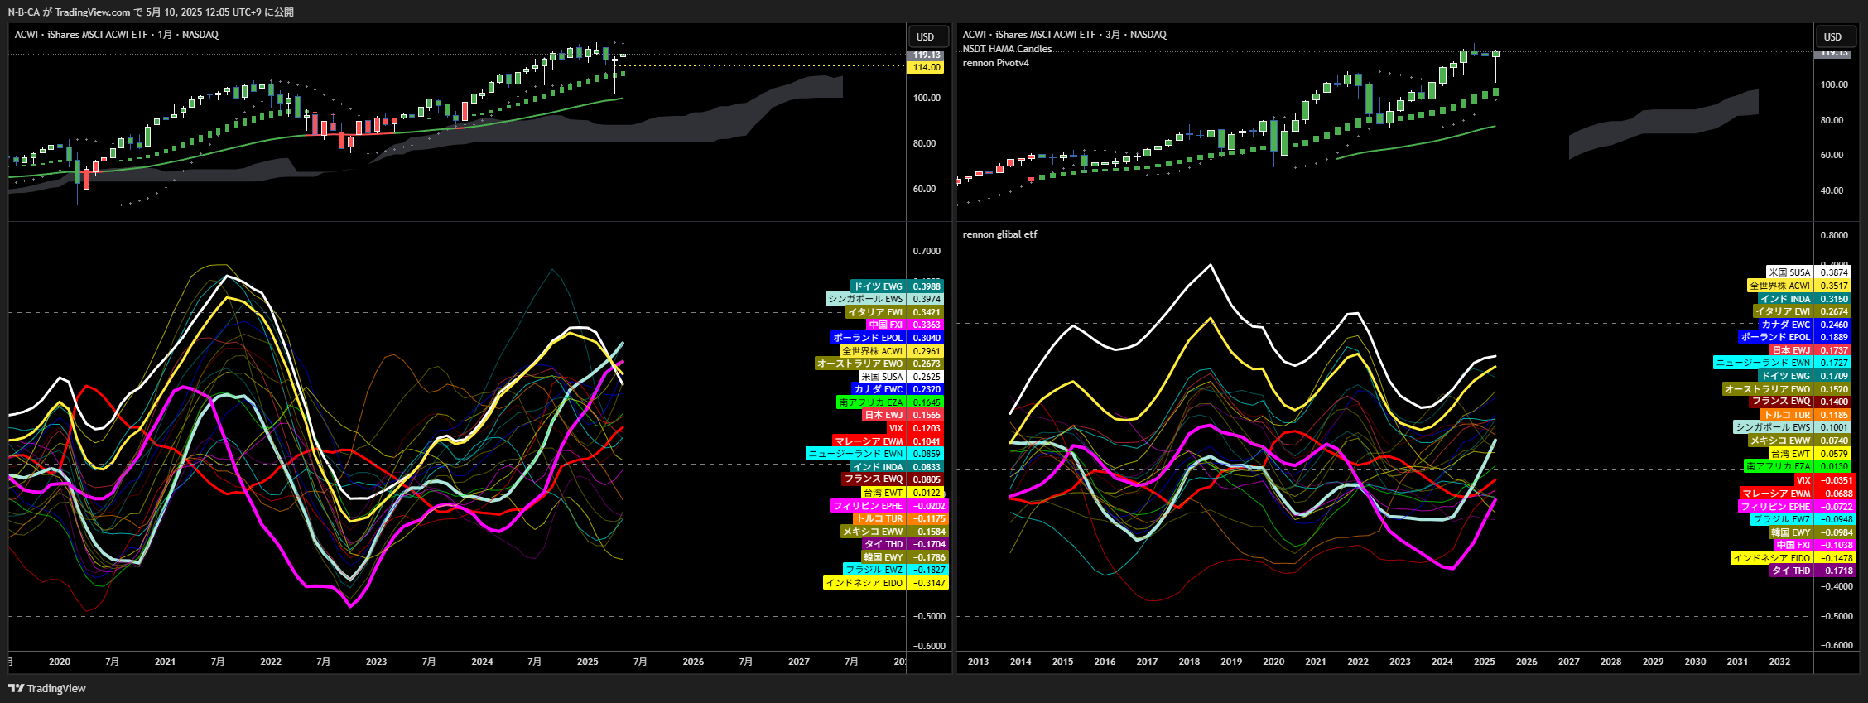The width and height of the screenshot is (1868, 703).
Task: Click the header N-B-CA TradingView.com publication text
Action: coord(151,12)
